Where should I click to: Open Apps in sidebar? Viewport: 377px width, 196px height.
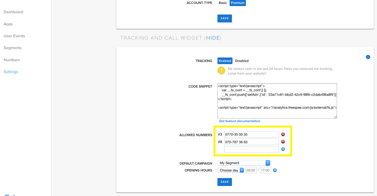[8, 24]
